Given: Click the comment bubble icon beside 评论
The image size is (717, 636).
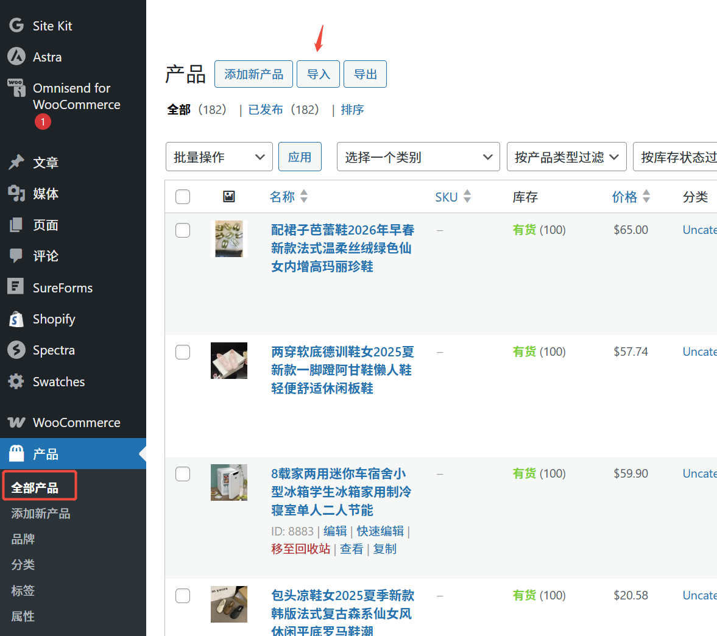Looking at the screenshot, I should point(16,256).
